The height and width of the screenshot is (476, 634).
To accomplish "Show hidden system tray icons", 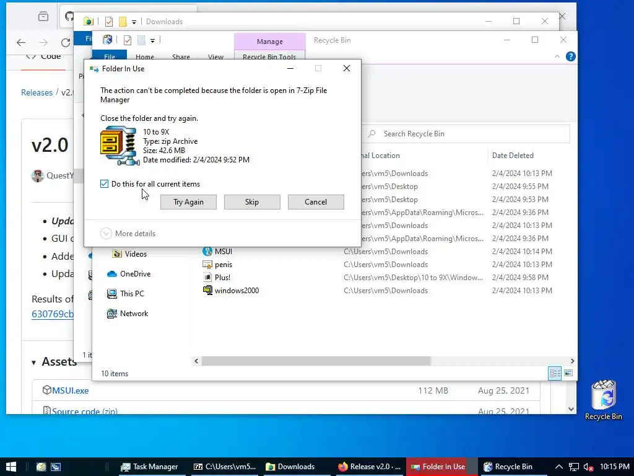I will [x=559, y=467].
